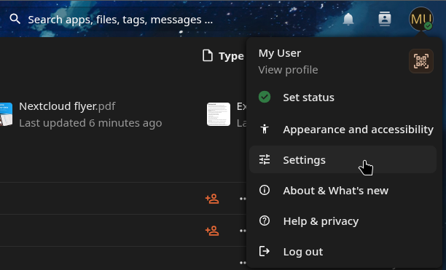Screen dimensions: 446x270
Task: Click "Last updated 6 minutes ago" text
Action: pos(90,123)
